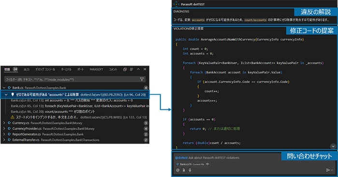Image resolution: width=338 pixels, height=177 pixels.
Task: Expand the ReportGenerator.cs group
Action: point(4,134)
